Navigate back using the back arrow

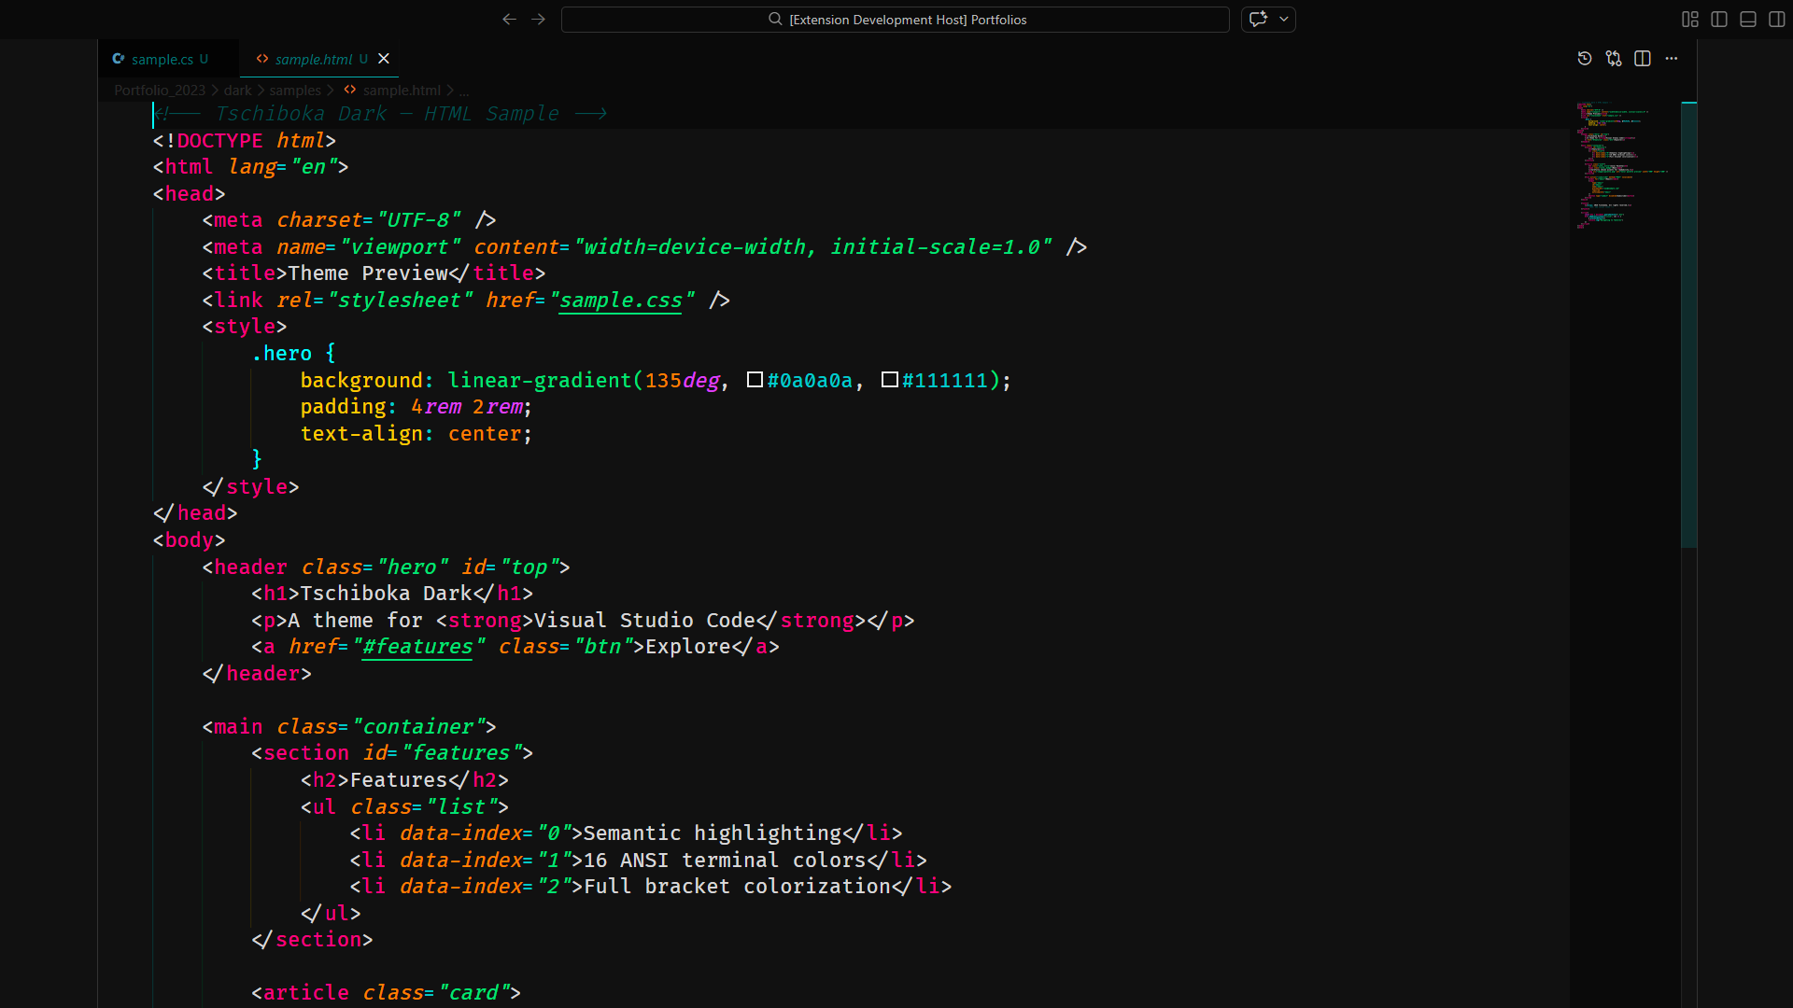(509, 19)
